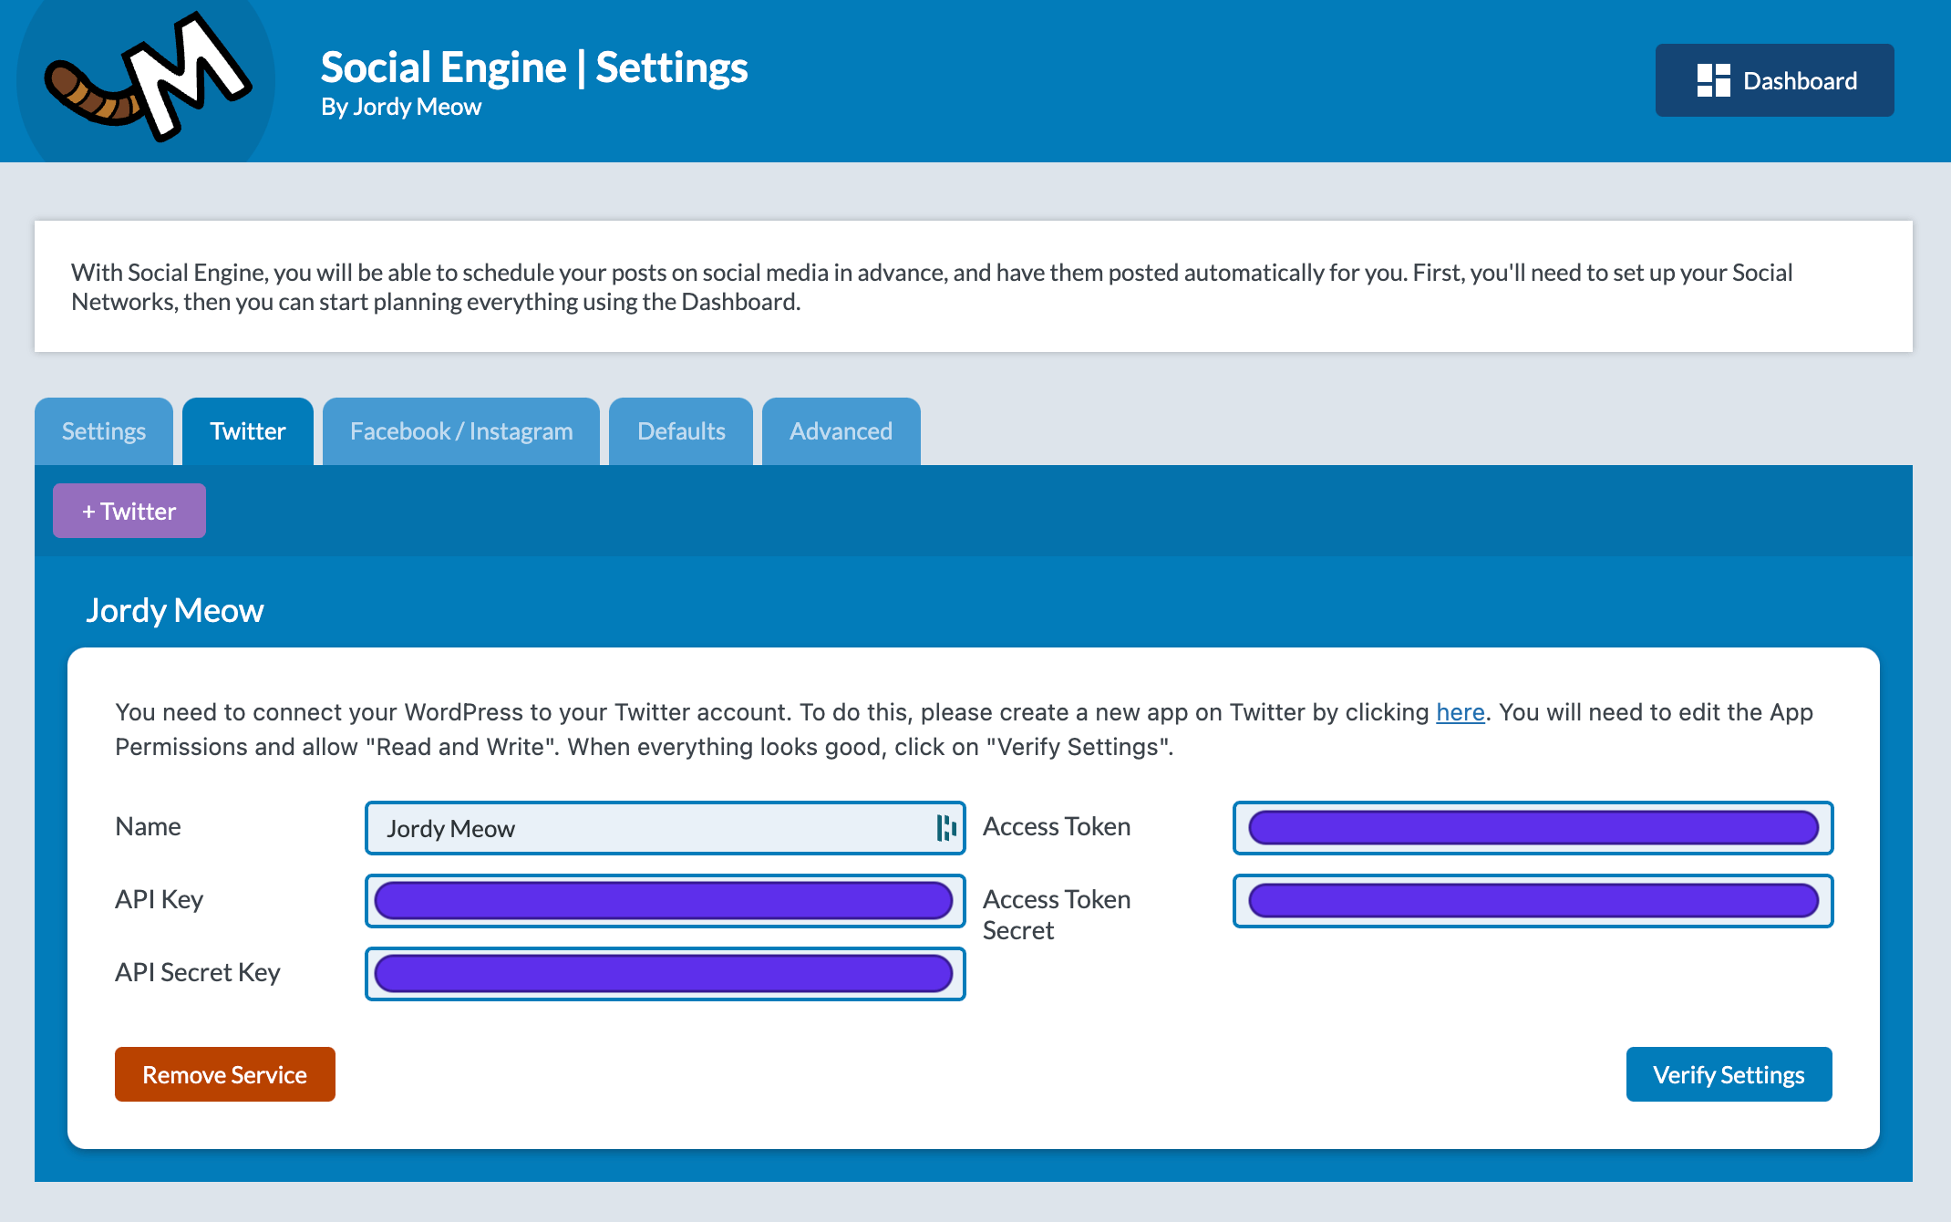Click the Remove Service button
Viewport: 1951px width, 1222px height.
click(225, 1074)
